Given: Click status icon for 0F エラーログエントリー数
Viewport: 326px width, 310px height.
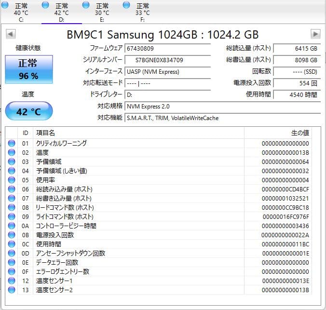Looking at the screenshot, I should (x=12, y=271).
